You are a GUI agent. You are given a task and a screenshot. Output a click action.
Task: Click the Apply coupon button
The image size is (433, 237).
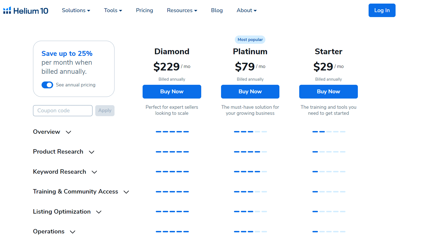point(105,110)
